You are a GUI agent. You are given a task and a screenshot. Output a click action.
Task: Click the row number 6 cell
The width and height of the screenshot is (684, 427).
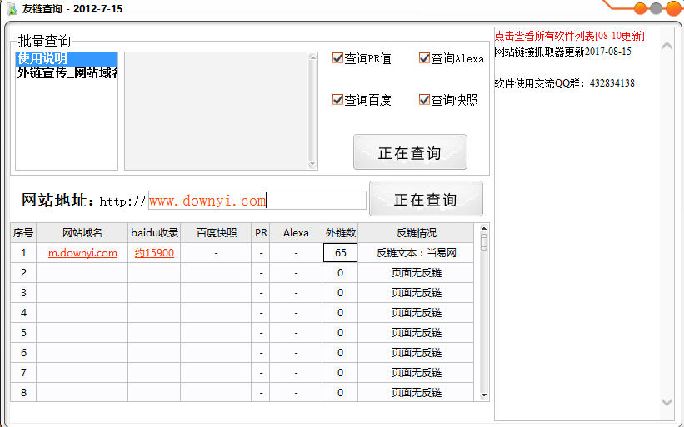pyautogui.click(x=23, y=352)
